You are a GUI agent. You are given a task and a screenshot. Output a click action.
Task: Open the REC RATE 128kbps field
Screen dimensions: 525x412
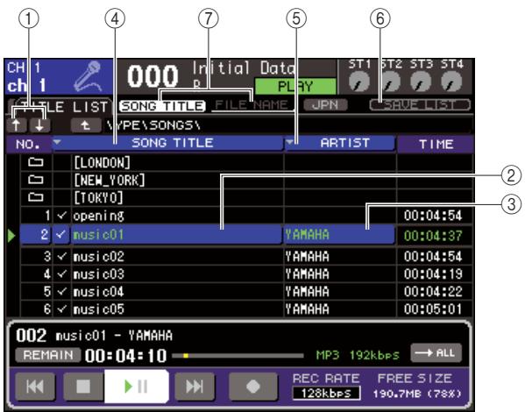coord(326,394)
